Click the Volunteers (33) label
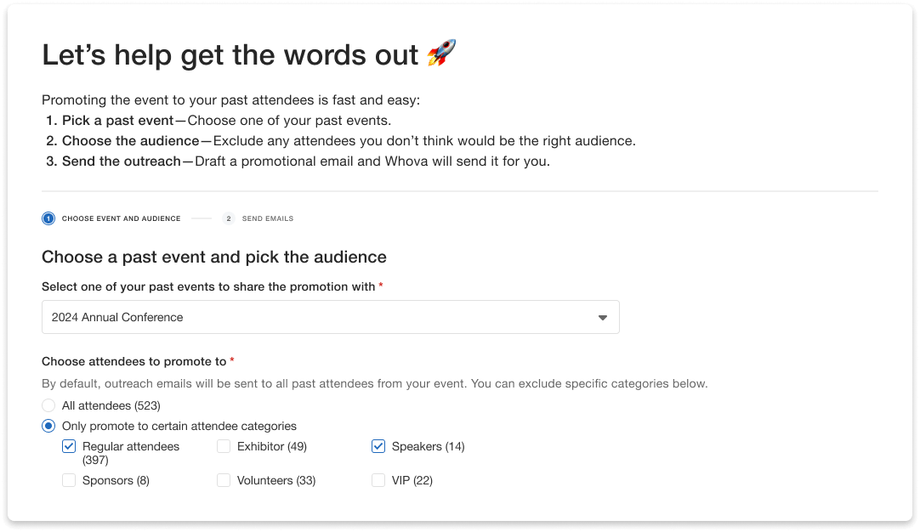This screenshot has height=532, width=920. click(276, 480)
